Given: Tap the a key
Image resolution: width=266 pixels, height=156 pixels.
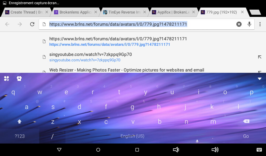Looking at the screenshot, I should pos(27,107).
